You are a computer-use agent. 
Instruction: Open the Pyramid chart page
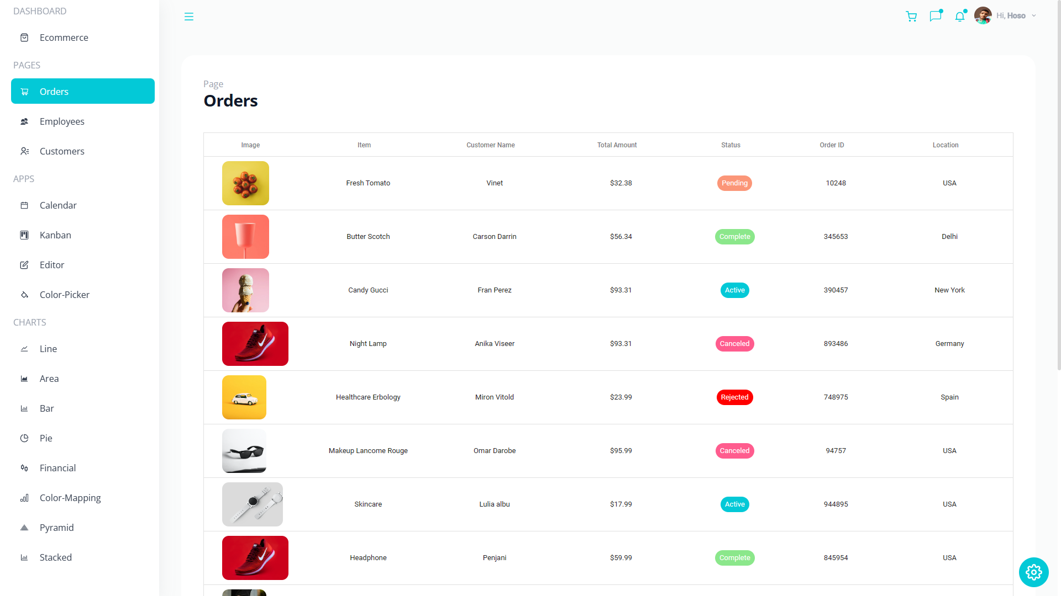tap(56, 527)
